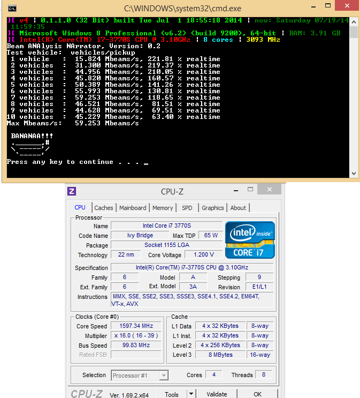Click the Specification field with i7-3770S text
Image resolution: width=360 pixels, height=398 pixels.
tap(192, 267)
